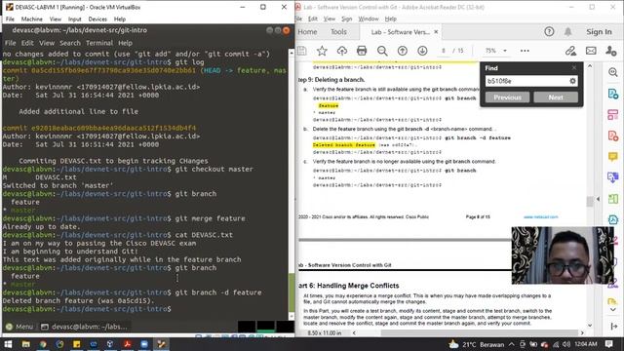Click the Save icon in Acrobat toolbar
The image size is (624, 351).
point(301,51)
